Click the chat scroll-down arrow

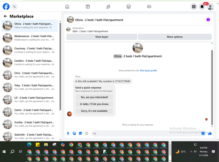click(212, 127)
